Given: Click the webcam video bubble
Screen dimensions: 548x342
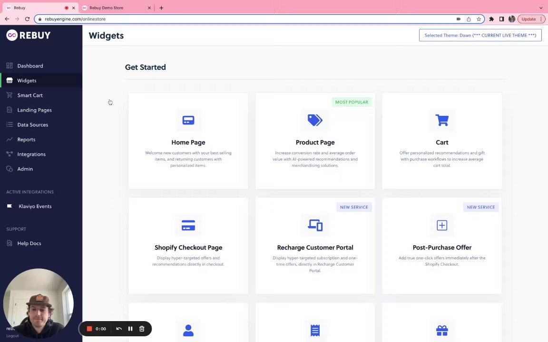Looking at the screenshot, I should click(x=39, y=303).
